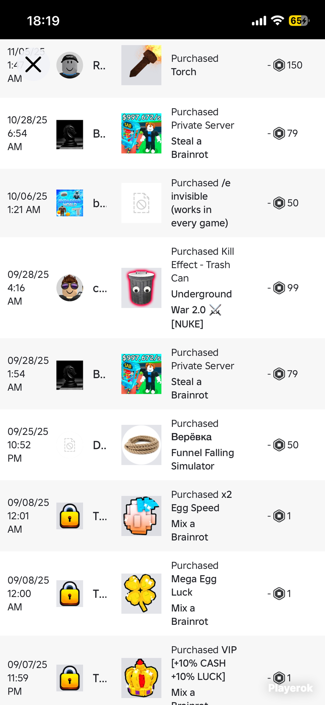Open the sunglasses avatar on 09/28/25 4:16 row
This screenshot has height=705, width=325.
(x=70, y=288)
